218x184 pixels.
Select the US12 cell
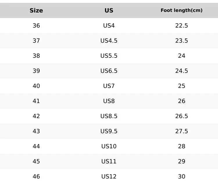pyautogui.click(x=109, y=176)
